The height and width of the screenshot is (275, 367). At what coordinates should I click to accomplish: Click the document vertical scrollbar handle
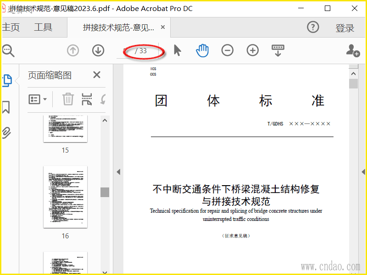pyautogui.click(x=353, y=84)
